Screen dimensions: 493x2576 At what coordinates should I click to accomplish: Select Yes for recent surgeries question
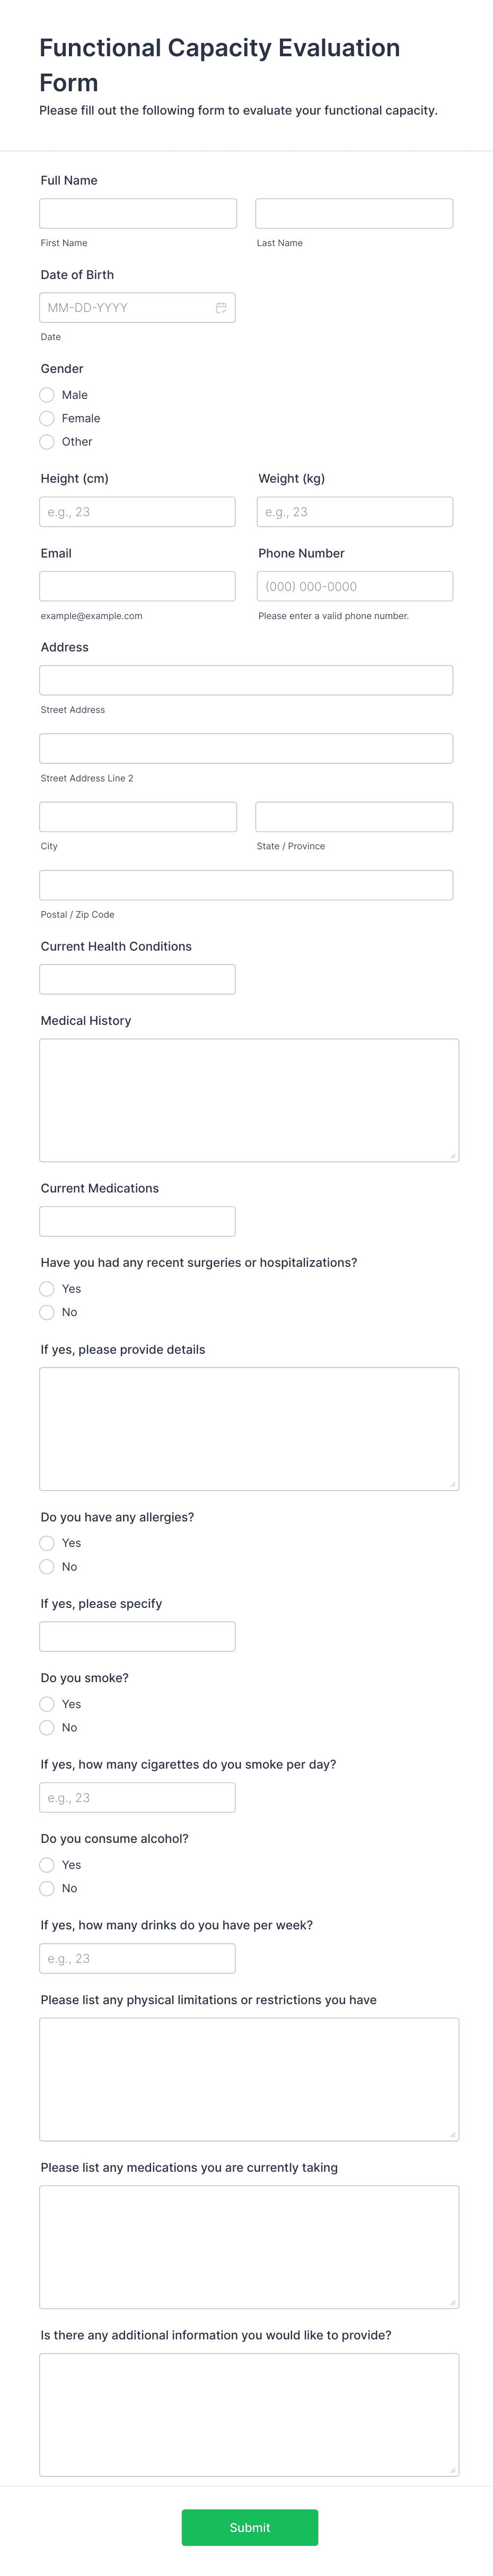coord(47,1289)
